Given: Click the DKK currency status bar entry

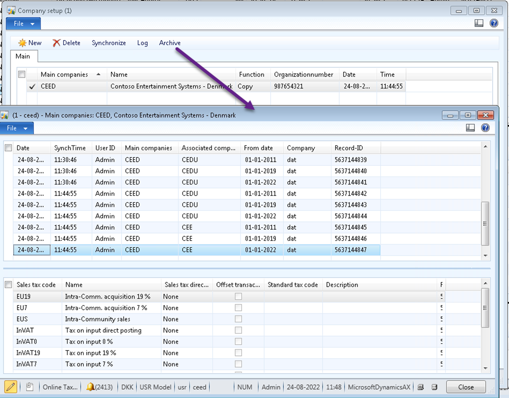Looking at the screenshot, I should click(127, 387).
